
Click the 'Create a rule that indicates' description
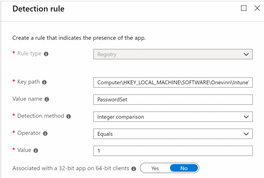[79, 38]
